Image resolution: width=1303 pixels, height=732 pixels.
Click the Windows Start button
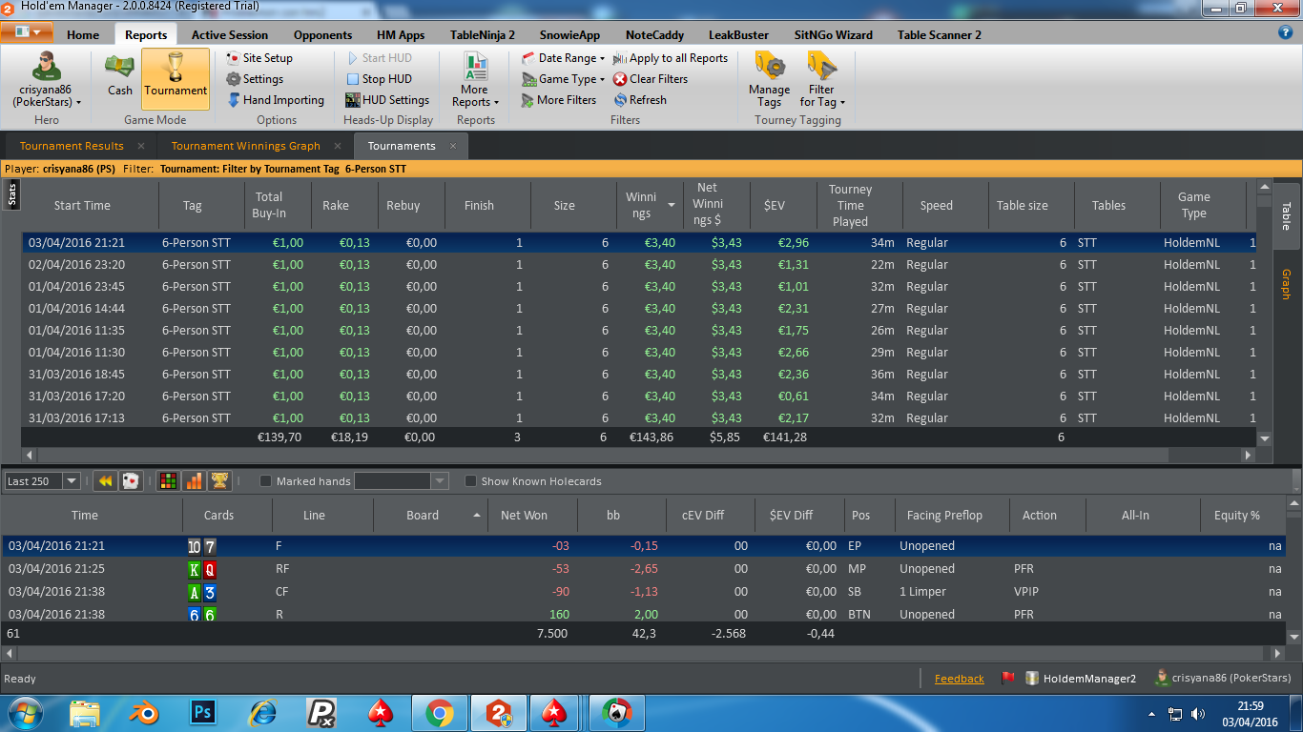coord(26,713)
